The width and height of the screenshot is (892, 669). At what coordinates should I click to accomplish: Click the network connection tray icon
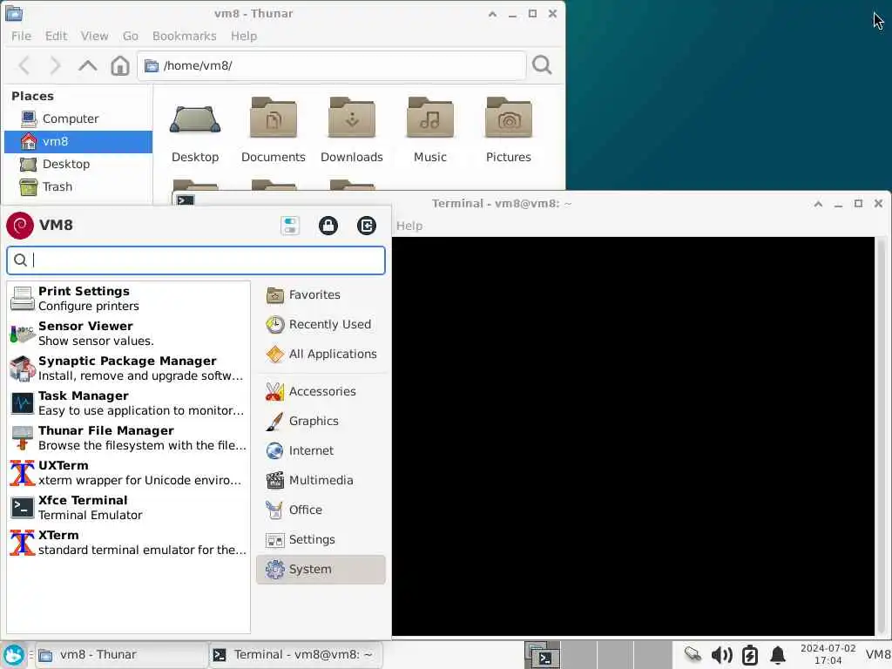(x=693, y=655)
